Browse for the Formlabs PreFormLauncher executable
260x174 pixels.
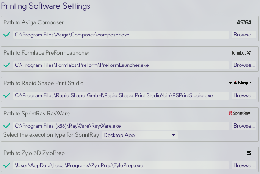[x=244, y=65]
